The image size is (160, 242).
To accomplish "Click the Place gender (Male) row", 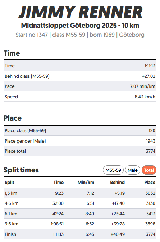I will (80, 141).
